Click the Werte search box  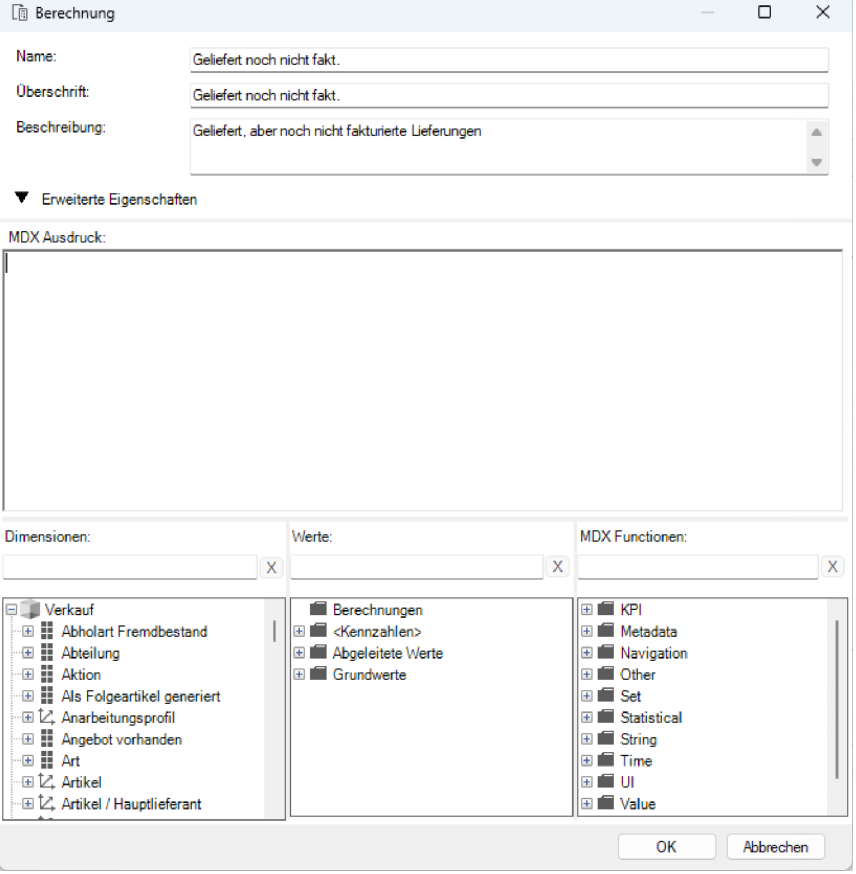(x=417, y=567)
